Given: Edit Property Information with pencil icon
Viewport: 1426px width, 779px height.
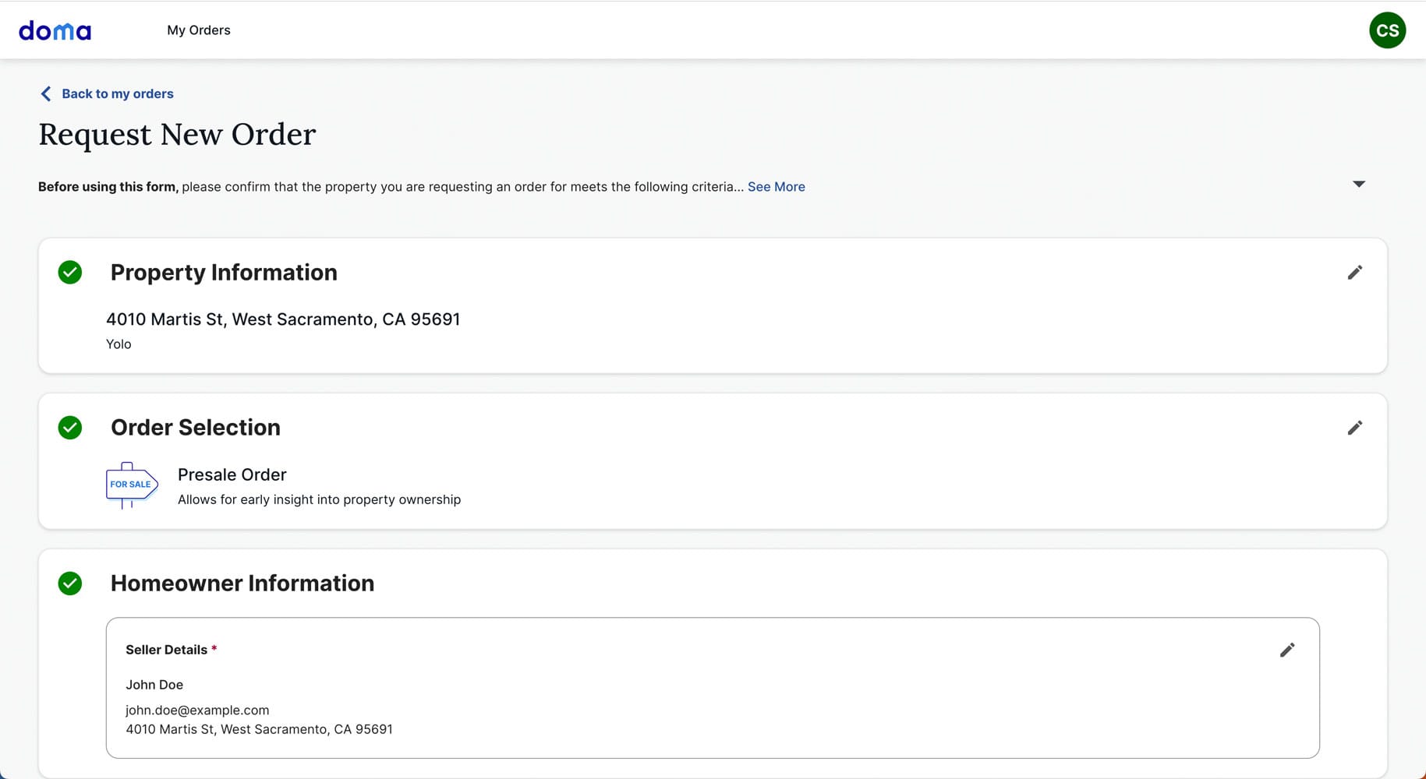Looking at the screenshot, I should point(1354,273).
